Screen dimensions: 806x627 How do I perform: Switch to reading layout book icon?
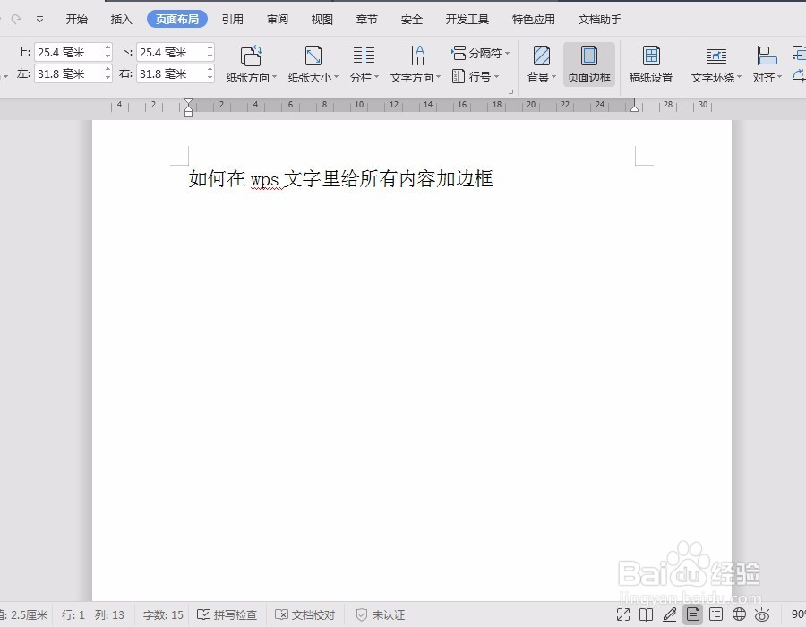tap(646, 614)
